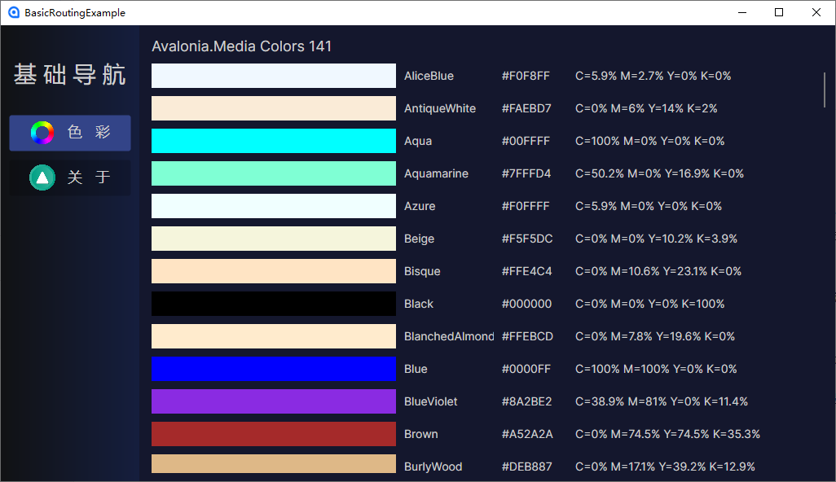Screen dimensions: 836x482
Task: Select the AliceBlue color swatch
Action: (274, 76)
